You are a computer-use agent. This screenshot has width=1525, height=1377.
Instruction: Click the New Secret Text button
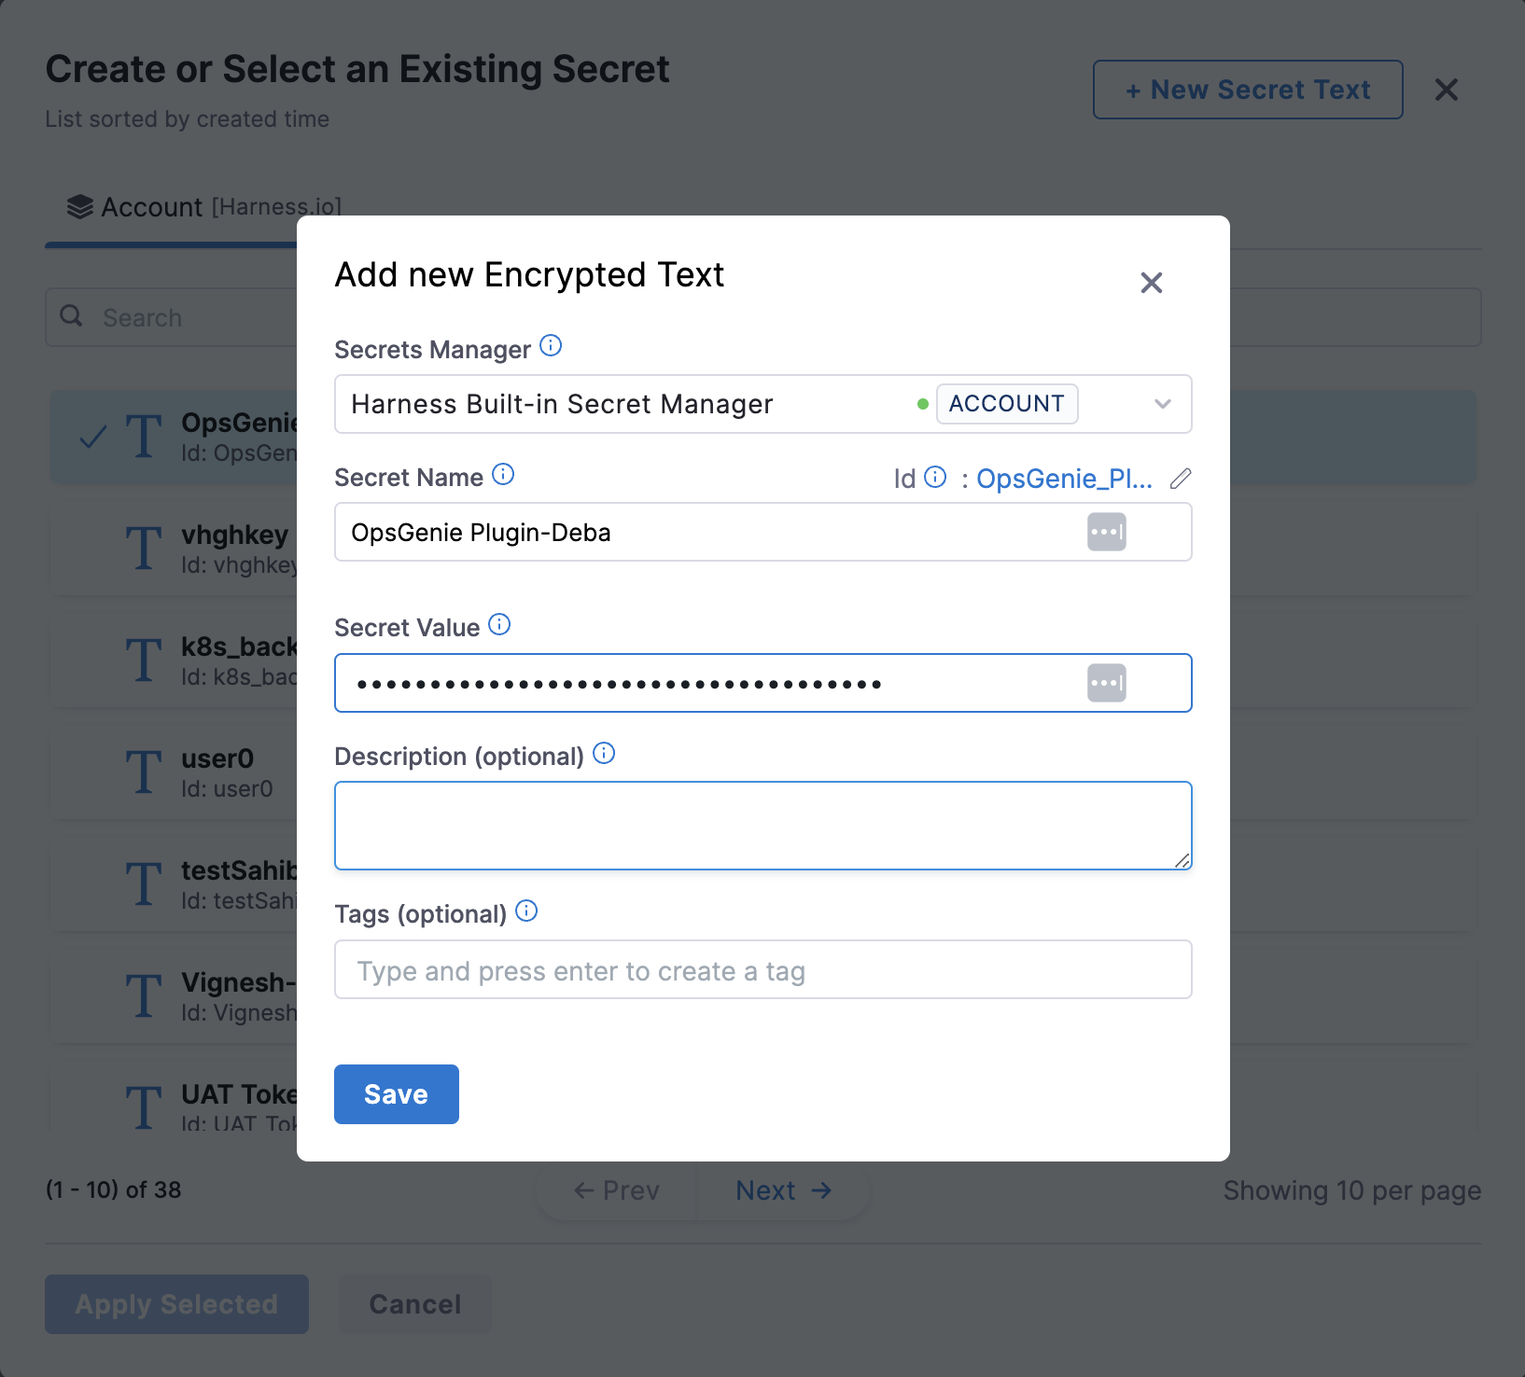[x=1247, y=90]
